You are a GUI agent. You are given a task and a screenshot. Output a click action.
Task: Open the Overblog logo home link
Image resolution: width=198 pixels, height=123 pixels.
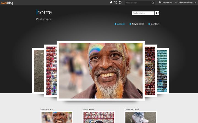tap(7, 3)
